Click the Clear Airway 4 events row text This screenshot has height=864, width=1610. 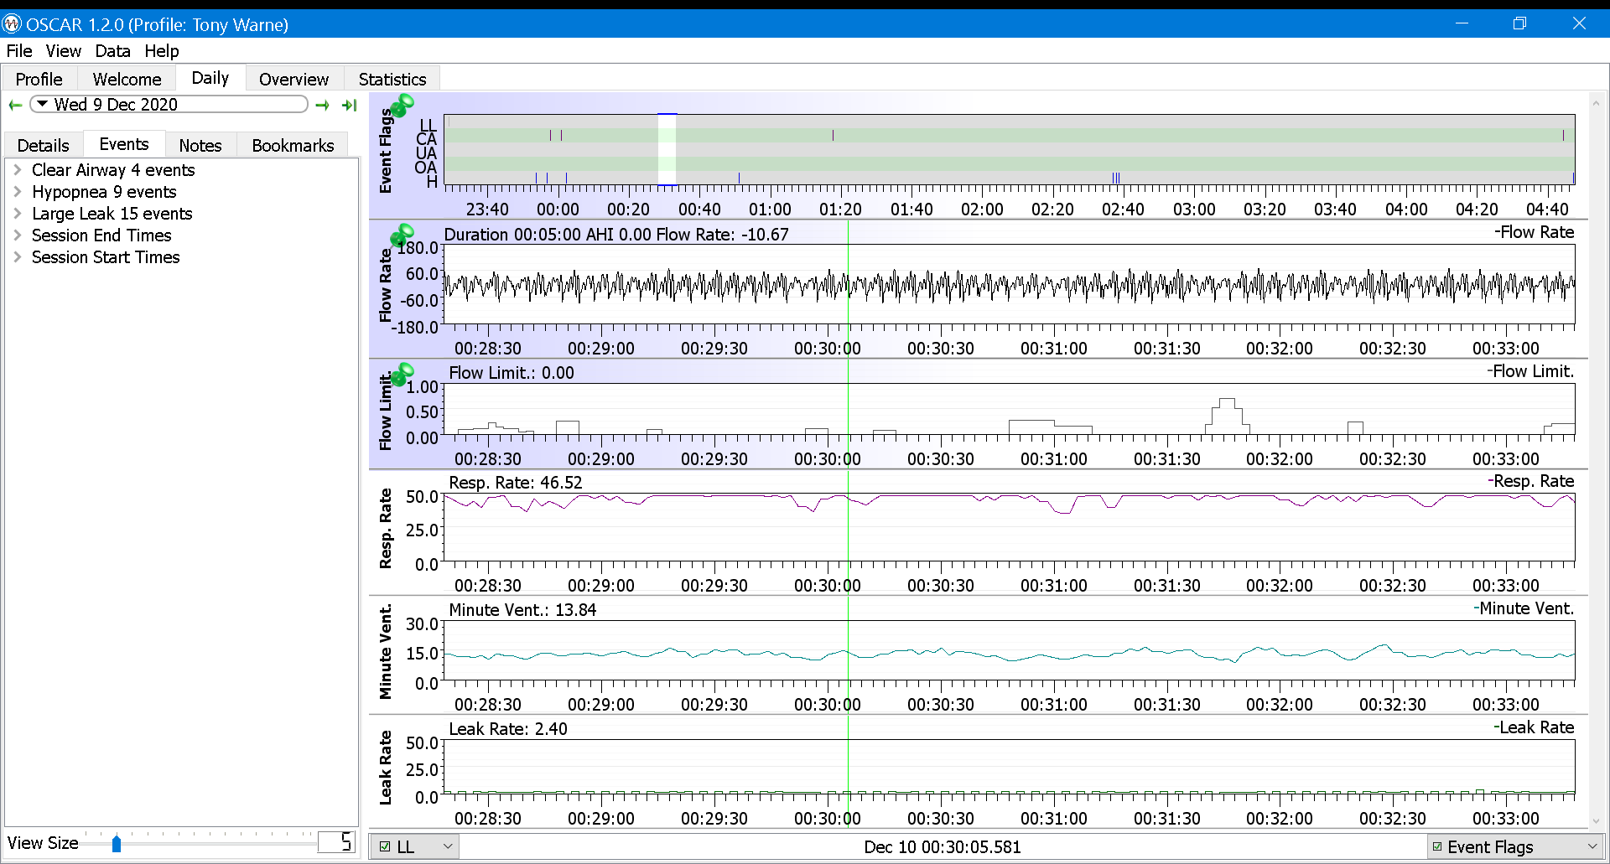[113, 169]
